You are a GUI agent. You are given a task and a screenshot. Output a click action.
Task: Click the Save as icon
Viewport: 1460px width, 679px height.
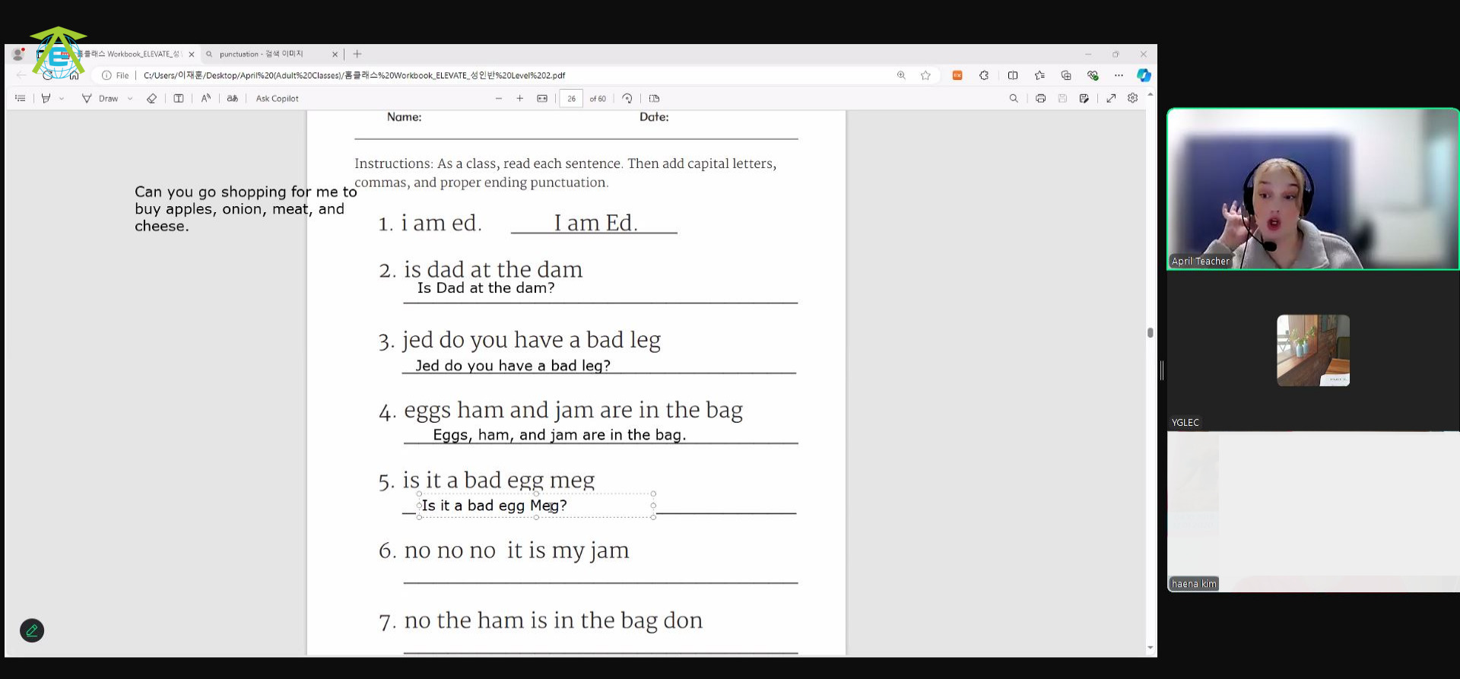tap(1084, 98)
